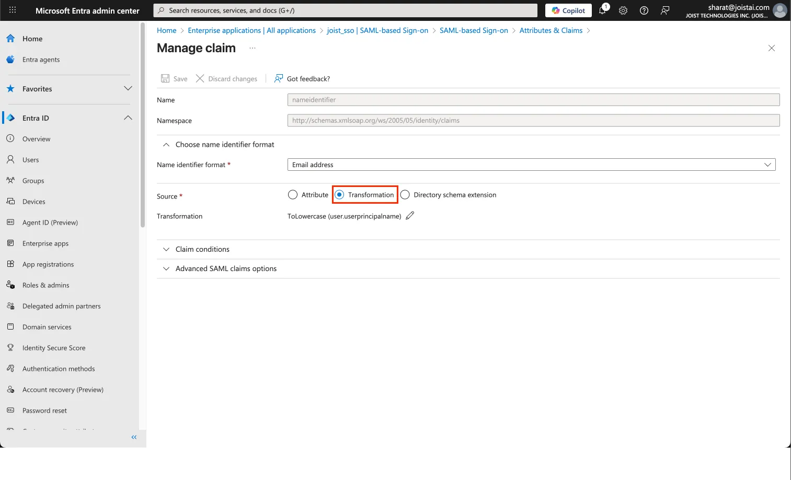Open Devices in the sidebar menu

[34, 202]
